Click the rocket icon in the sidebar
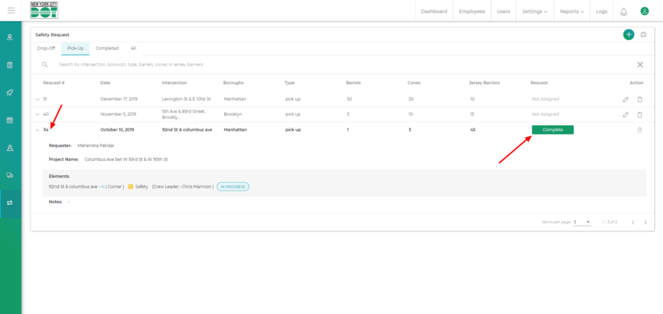 (10, 92)
